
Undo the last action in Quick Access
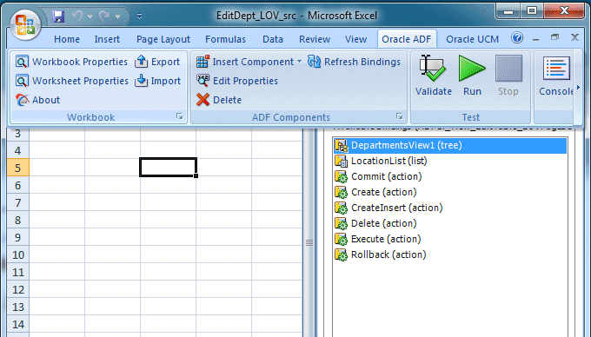(x=77, y=17)
